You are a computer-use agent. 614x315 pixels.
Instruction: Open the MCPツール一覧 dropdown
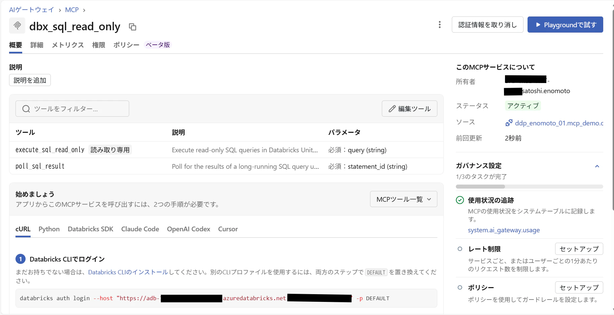(x=403, y=199)
